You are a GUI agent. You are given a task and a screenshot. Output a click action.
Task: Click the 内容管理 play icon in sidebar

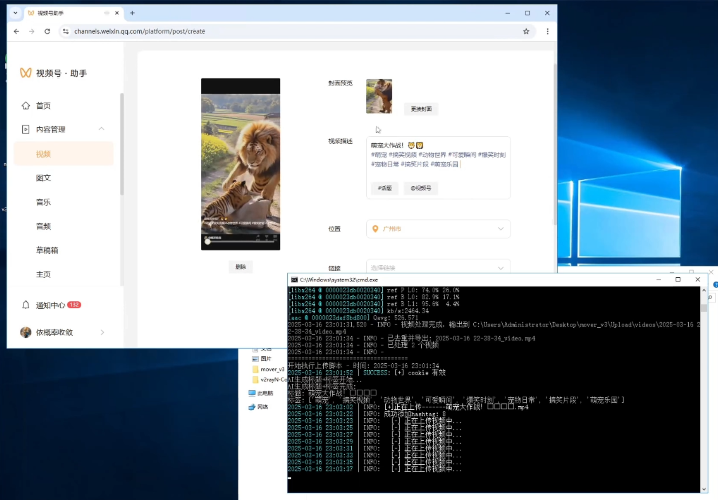[x=26, y=129]
